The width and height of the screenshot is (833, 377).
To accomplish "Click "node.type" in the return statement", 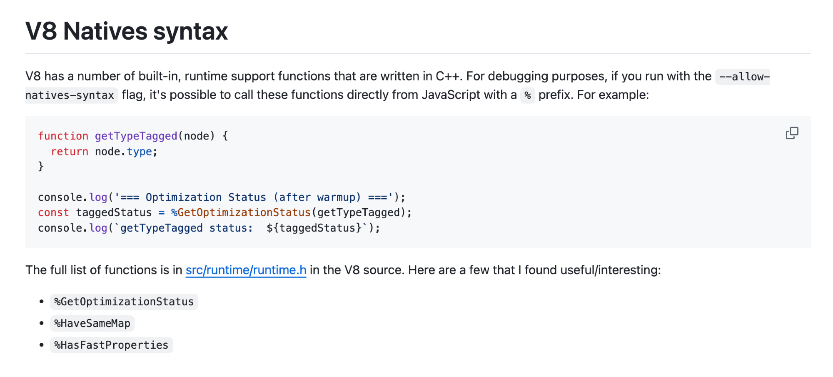I will click(x=123, y=152).
